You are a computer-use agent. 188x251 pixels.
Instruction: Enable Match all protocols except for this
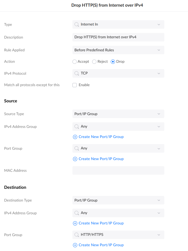coord(75,85)
